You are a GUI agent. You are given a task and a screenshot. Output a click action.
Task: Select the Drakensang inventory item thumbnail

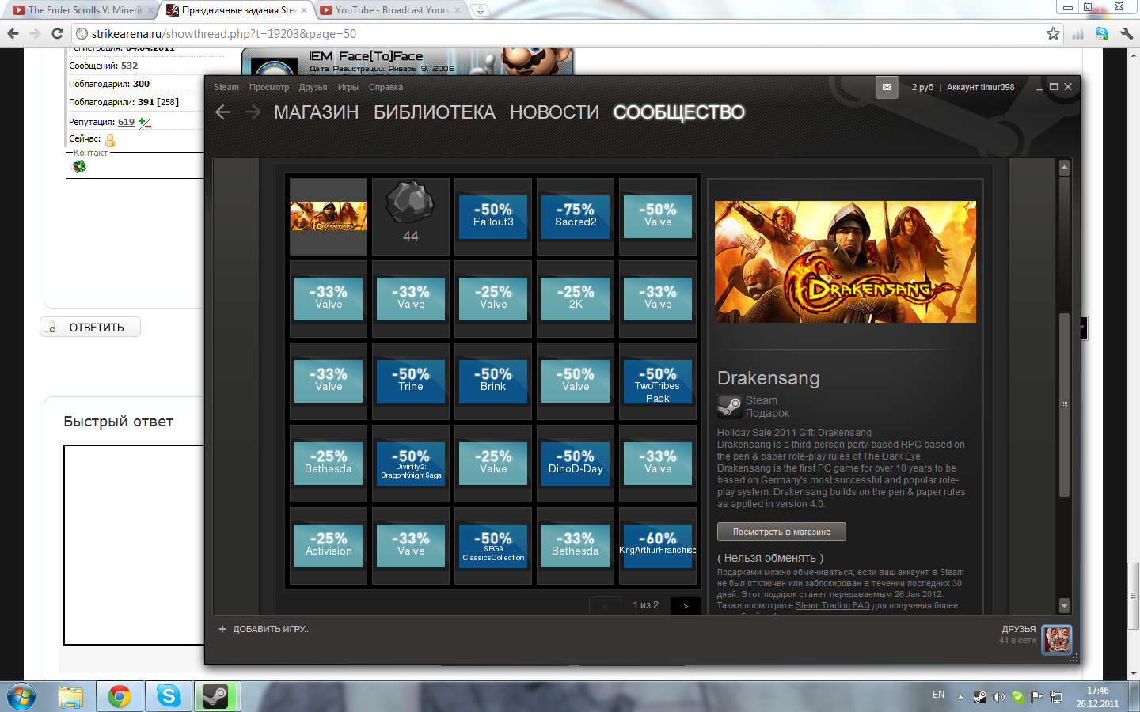[x=329, y=216]
